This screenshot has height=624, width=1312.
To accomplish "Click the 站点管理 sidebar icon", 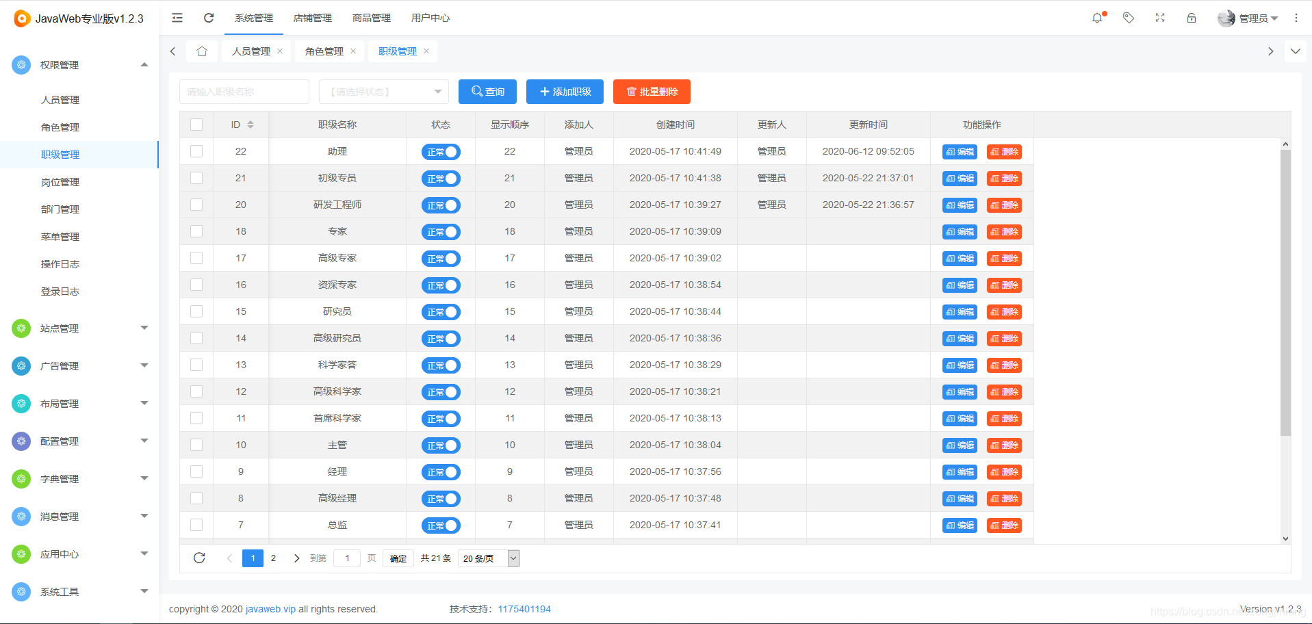I will pyautogui.click(x=21, y=328).
